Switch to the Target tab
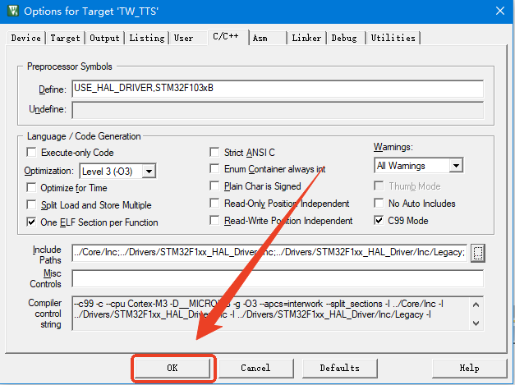This screenshot has height=385, width=515. 66,38
